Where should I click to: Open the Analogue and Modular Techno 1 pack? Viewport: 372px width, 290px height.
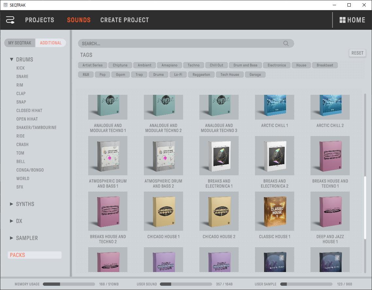[x=108, y=107]
